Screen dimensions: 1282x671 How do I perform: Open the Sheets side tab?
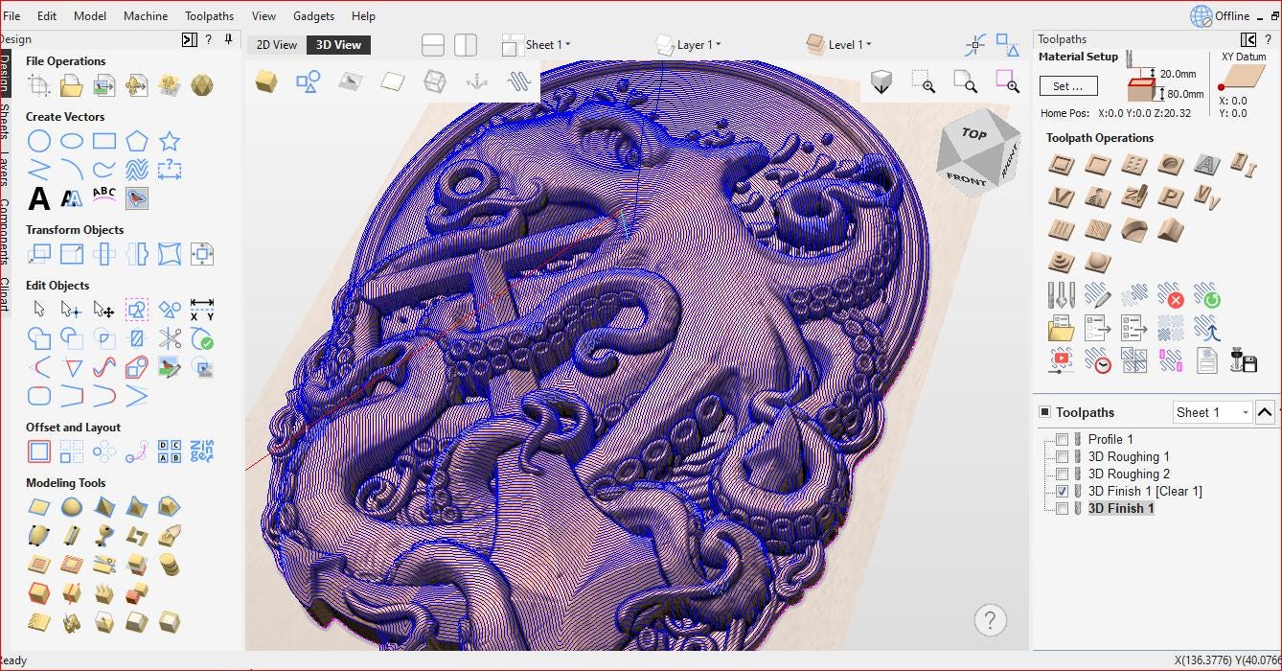pyautogui.click(x=4, y=123)
